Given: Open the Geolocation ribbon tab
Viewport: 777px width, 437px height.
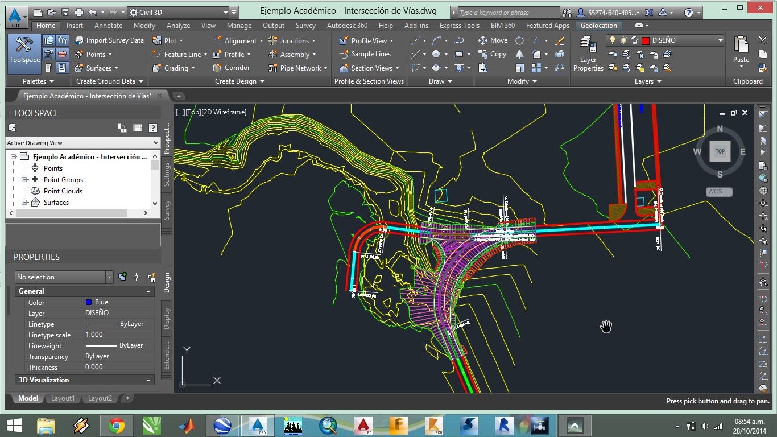Looking at the screenshot, I should point(599,26).
